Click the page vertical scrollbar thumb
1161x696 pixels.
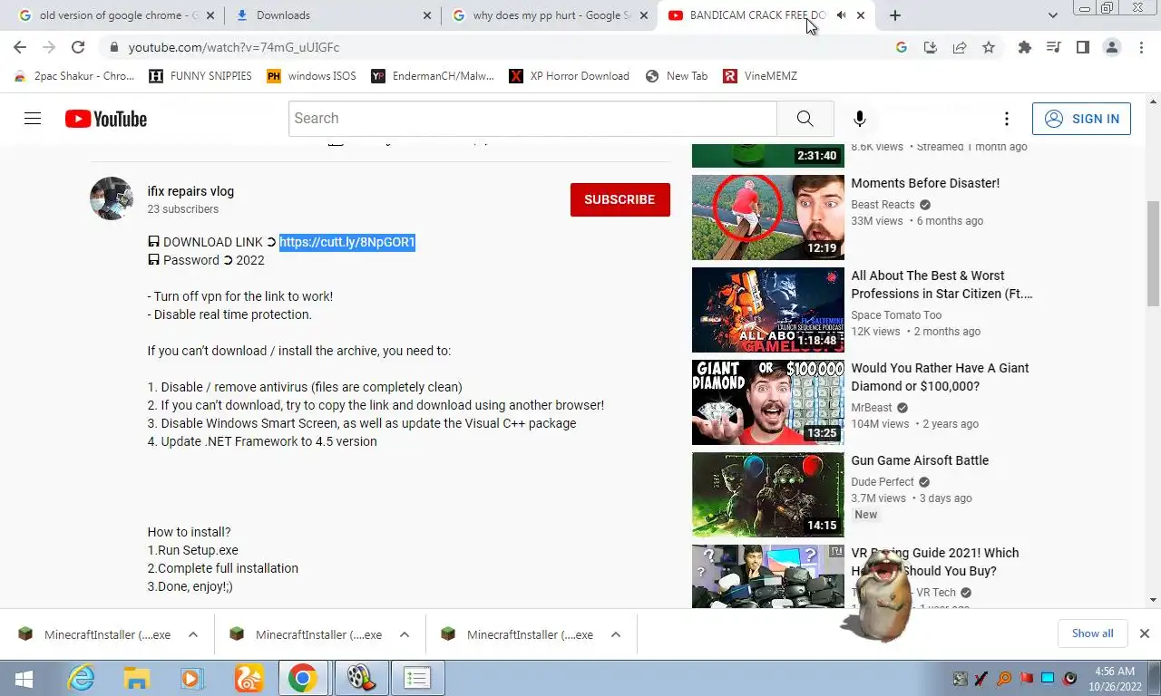pos(1153,254)
